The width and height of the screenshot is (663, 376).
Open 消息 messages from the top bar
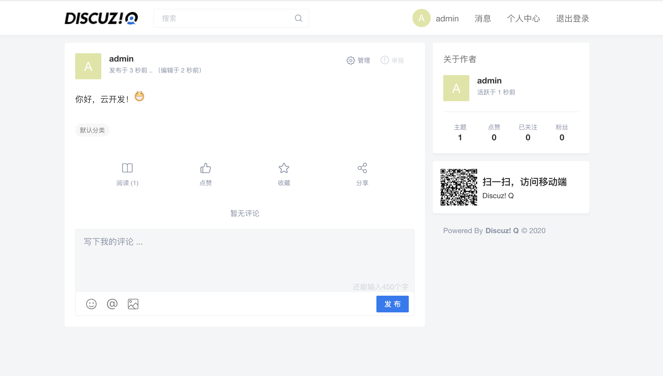[x=482, y=18]
